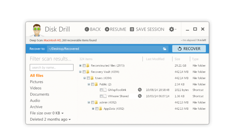This screenshot has width=237, height=138.
Task: Collapse the Public folder
Action: coord(89,84)
